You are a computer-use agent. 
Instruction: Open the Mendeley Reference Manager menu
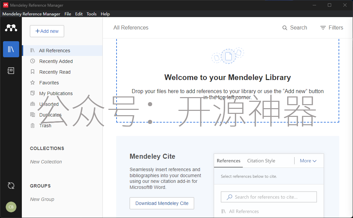click(31, 14)
